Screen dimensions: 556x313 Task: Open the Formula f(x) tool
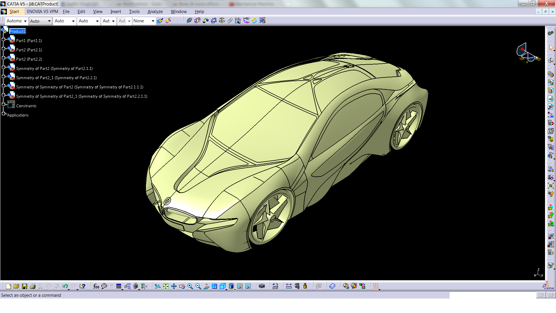pyautogui.click(x=96, y=286)
